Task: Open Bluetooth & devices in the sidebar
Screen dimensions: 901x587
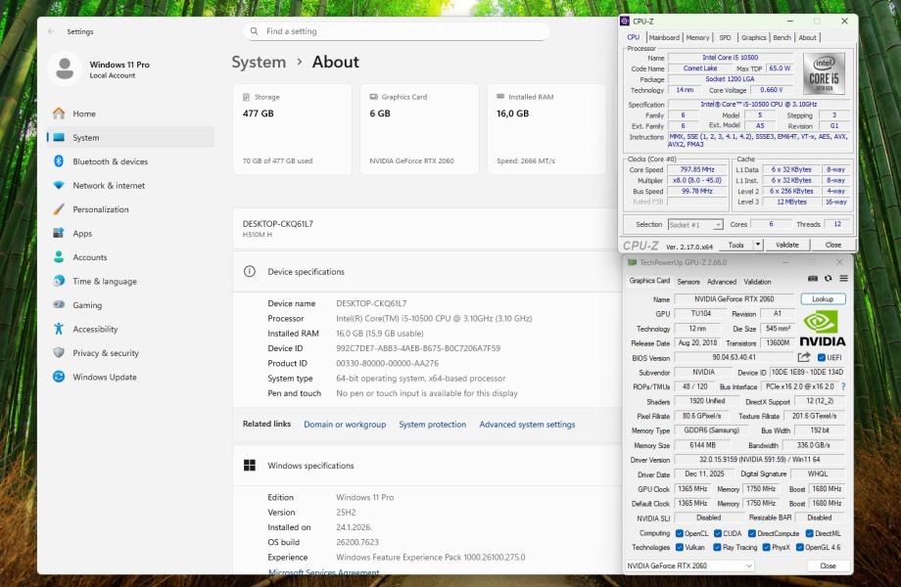Action: 110,161
